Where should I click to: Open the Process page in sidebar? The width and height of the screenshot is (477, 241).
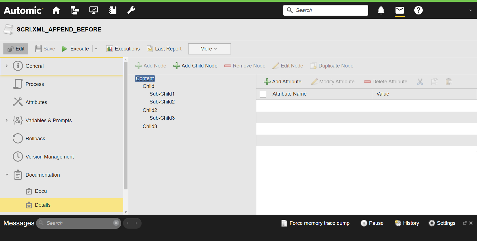35,84
